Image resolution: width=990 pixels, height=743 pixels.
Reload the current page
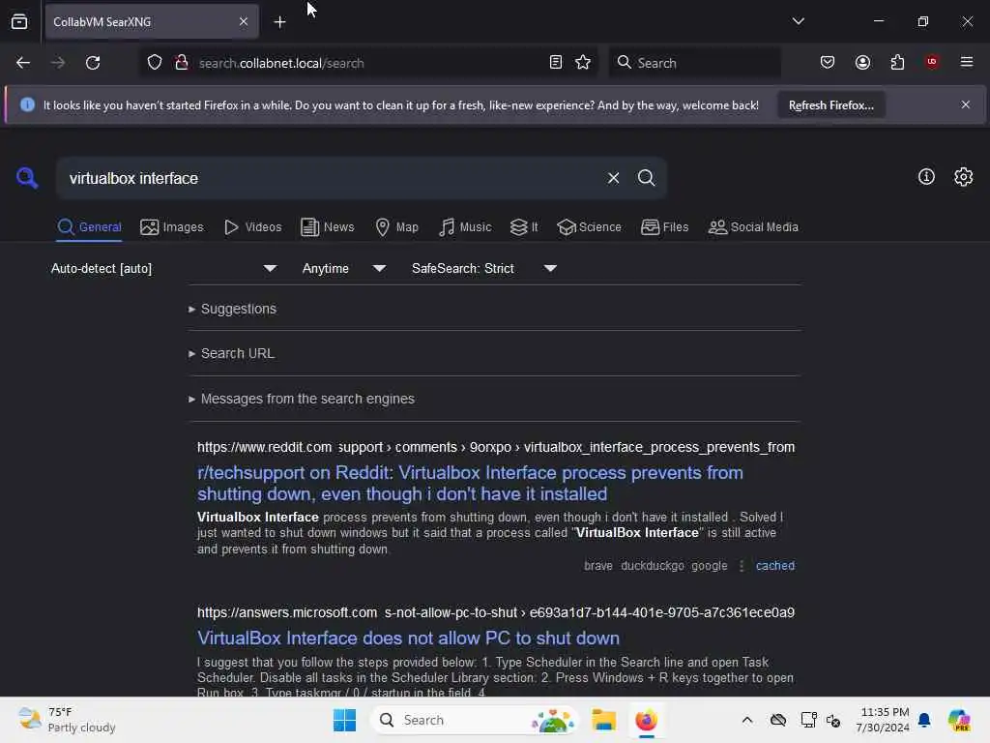[x=93, y=63]
